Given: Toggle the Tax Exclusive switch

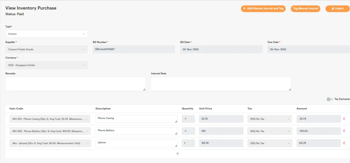Looking at the screenshot, I should 329,99.
